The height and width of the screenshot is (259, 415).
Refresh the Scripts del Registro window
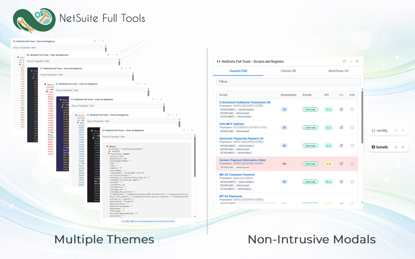pyautogui.click(x=345, y=61)
